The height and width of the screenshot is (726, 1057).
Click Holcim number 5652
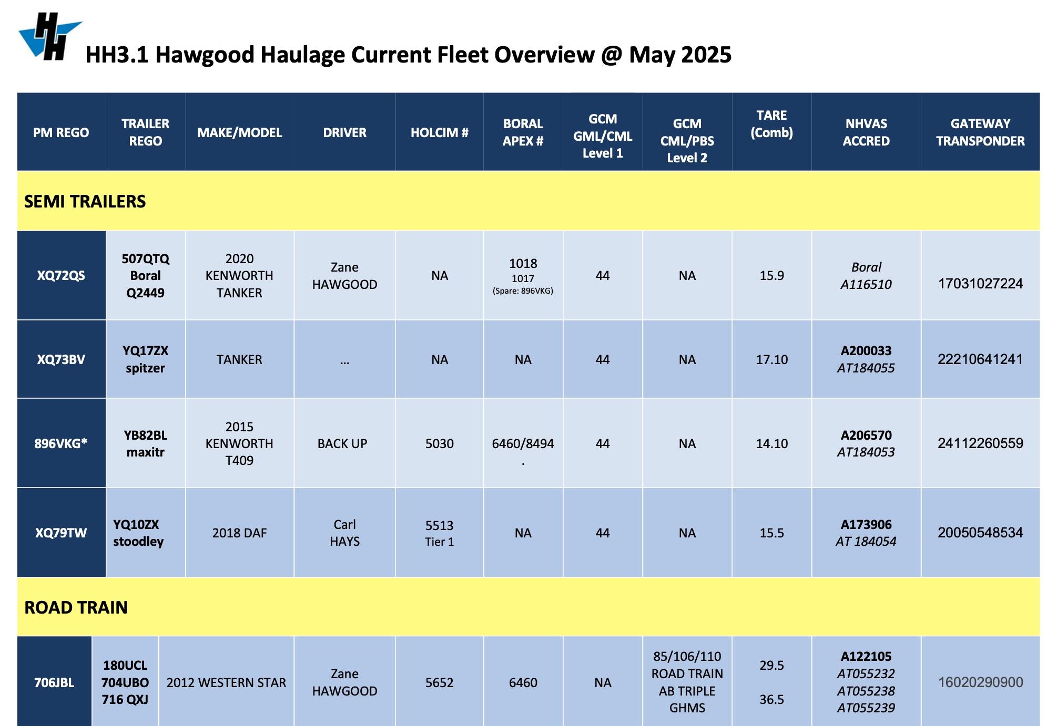click(x=440, y=682)
